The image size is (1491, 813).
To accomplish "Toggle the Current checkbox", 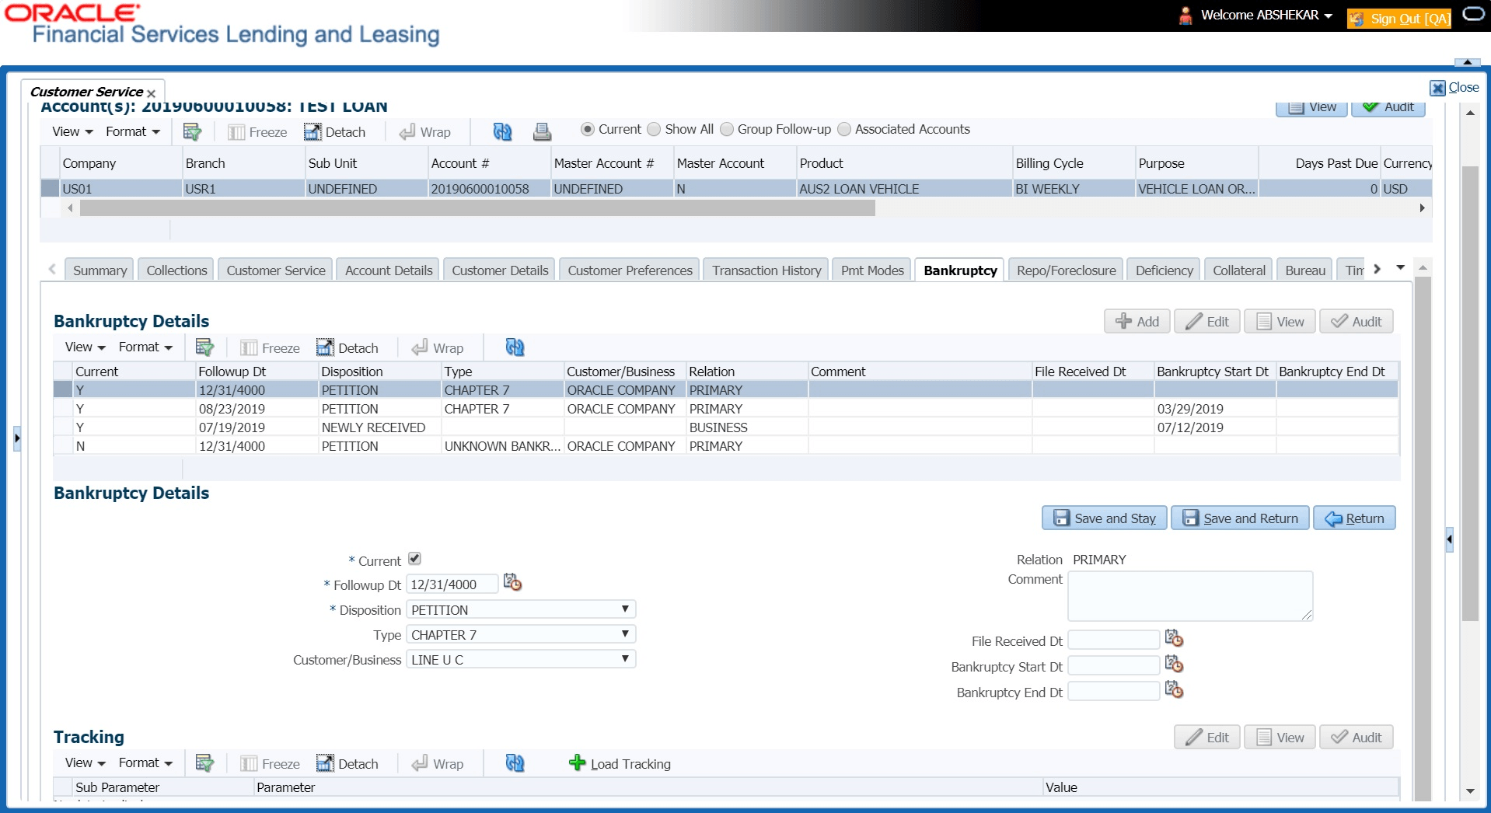I will (414, 559).
